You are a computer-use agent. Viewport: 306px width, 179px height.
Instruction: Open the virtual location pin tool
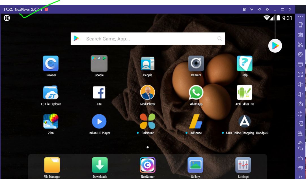tap(300, 55)
